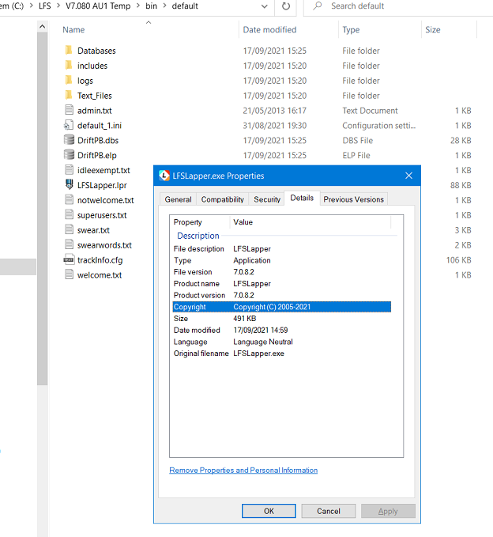Click the Text_Files folder icon
Image resolution: width=493 pixels, height=537 pixels.
(69, 95)
